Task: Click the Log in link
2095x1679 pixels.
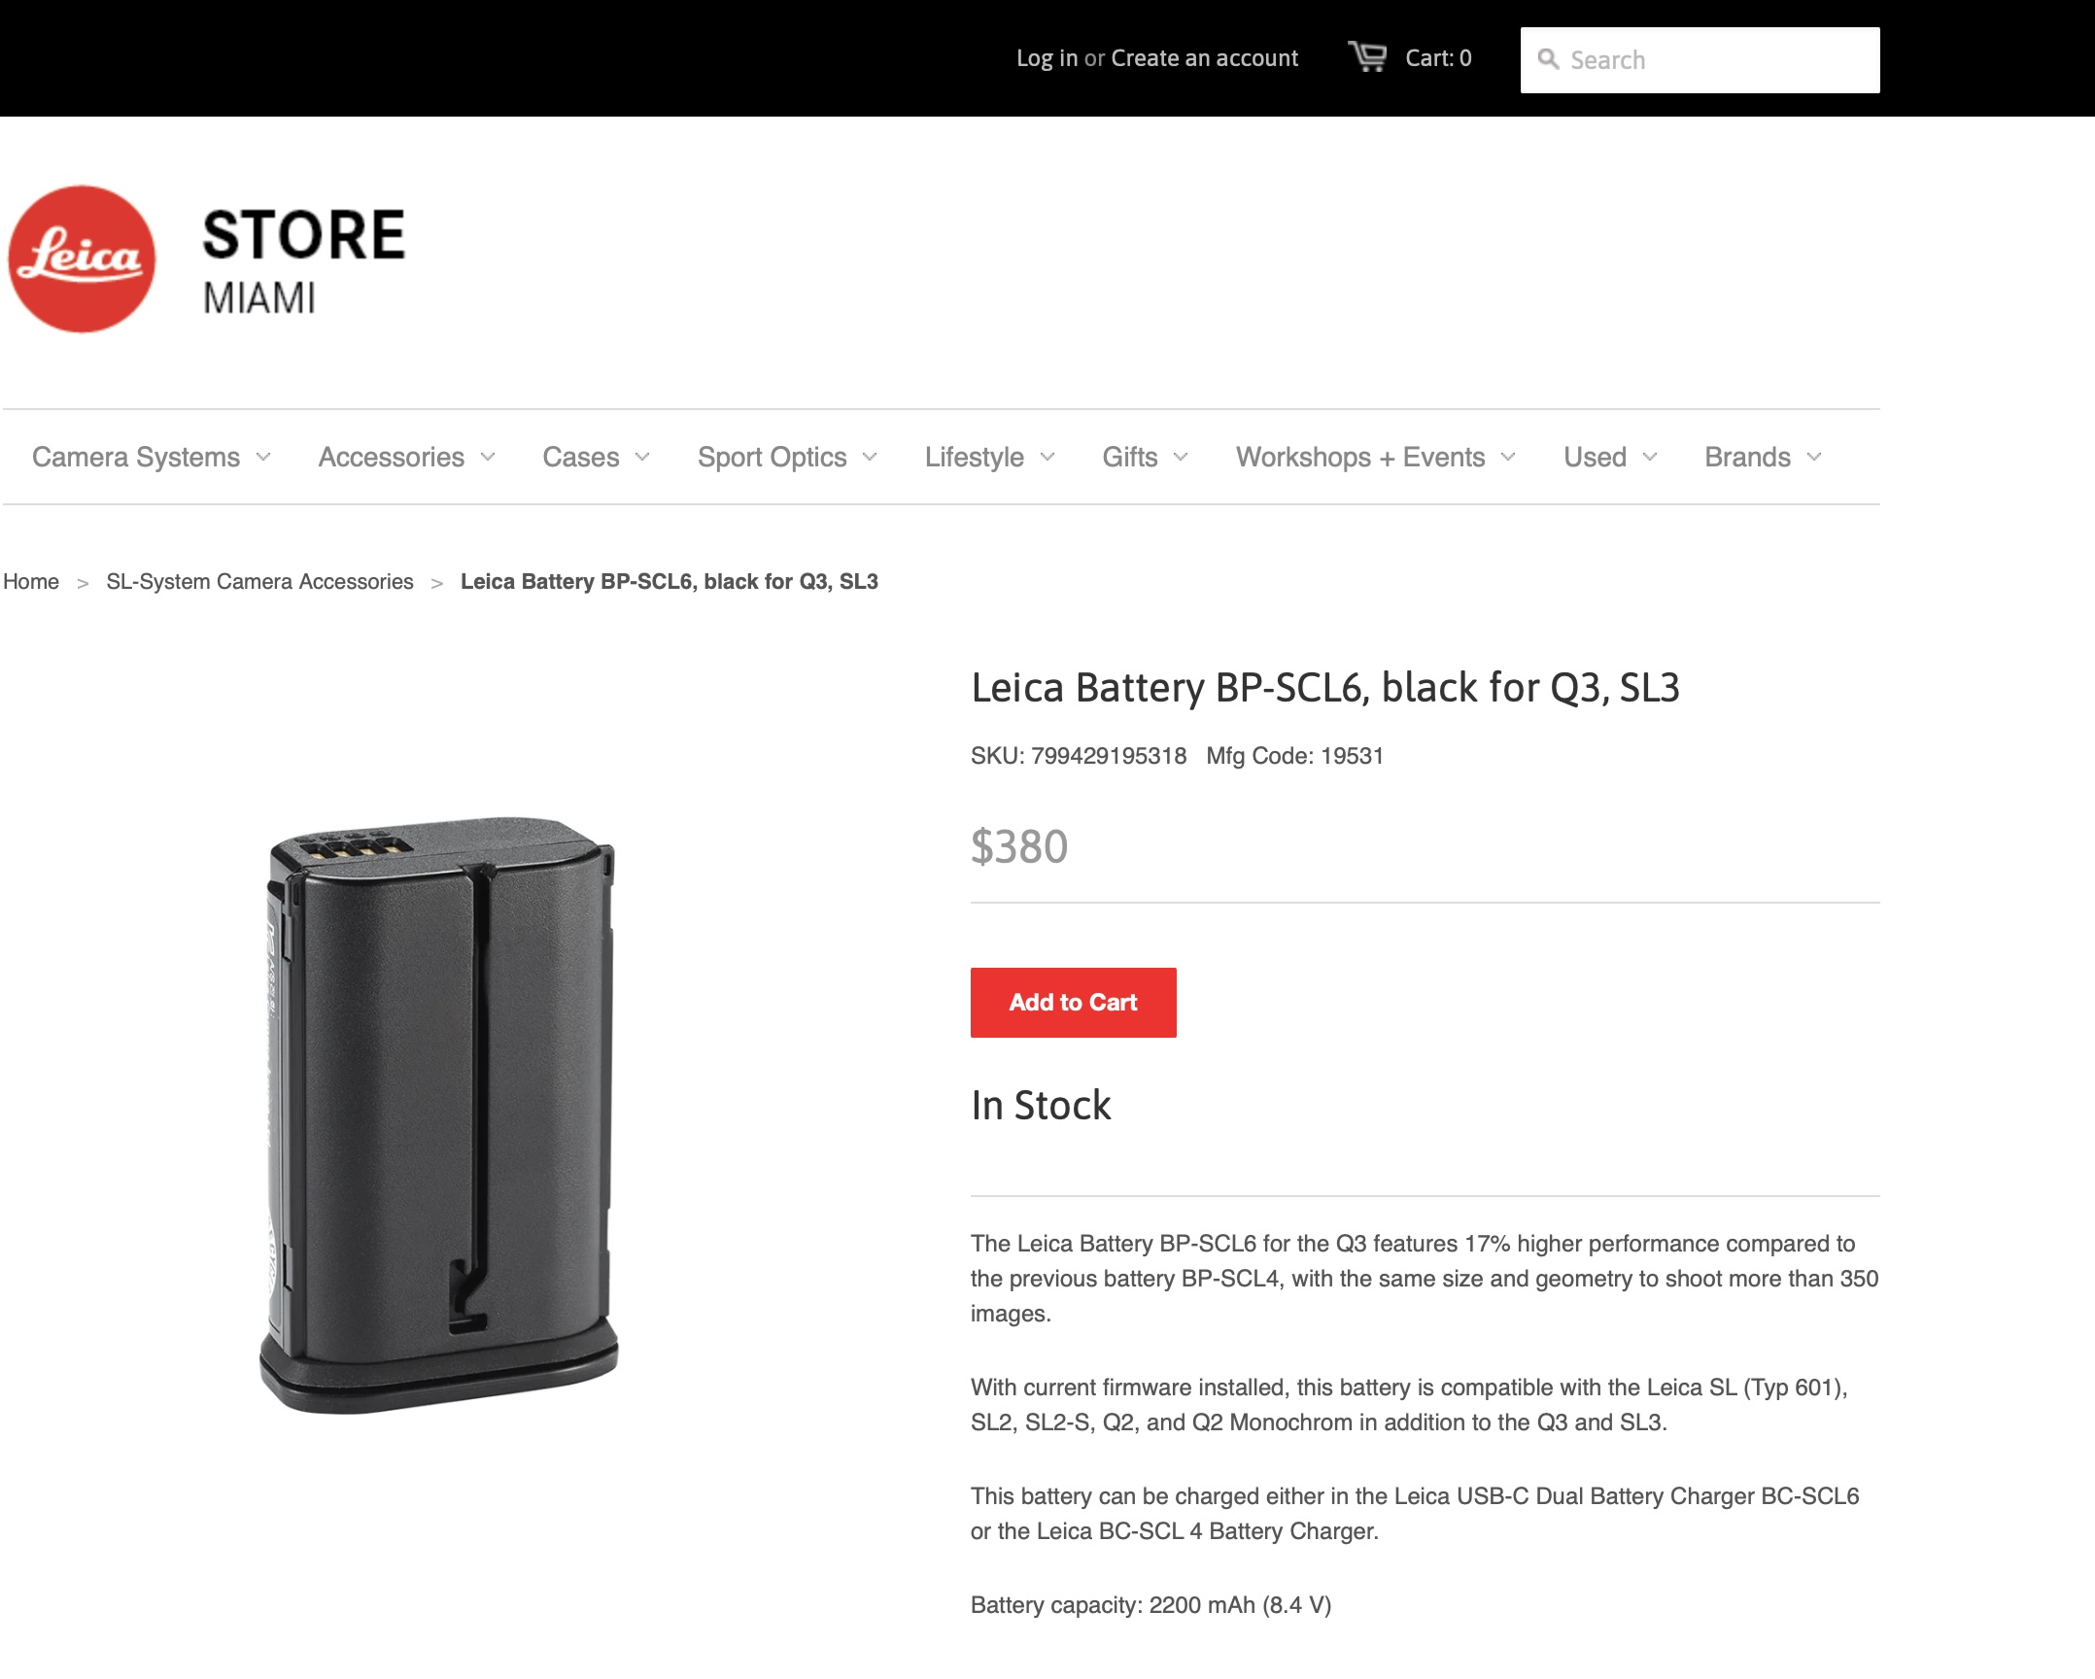Action: click(x=1047, y=58)
